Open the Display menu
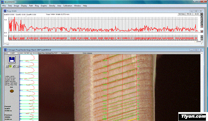Screen dimensions: 208x121 (x=24, y=6)
